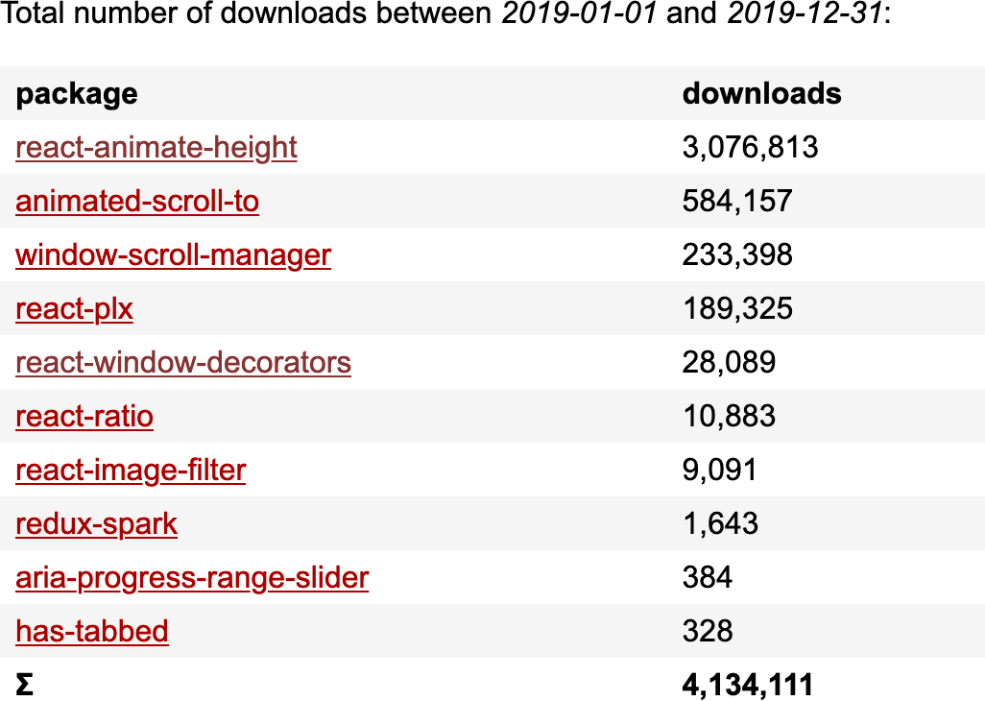Viewport: 985px width, 701px height.
Task: Click the start date 2019-01-01
Action: [x=579, y=13]
